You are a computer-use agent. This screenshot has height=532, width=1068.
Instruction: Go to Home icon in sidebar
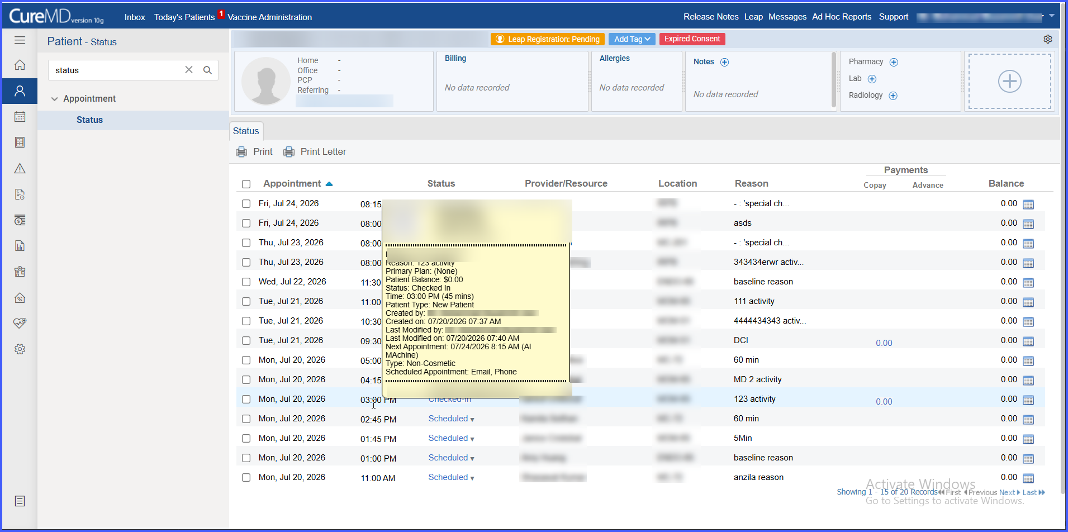[20, 65]
